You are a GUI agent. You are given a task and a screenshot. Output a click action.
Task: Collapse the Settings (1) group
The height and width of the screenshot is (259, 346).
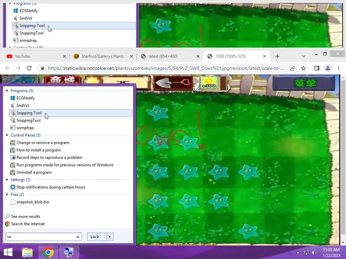(x=7, y=180)
